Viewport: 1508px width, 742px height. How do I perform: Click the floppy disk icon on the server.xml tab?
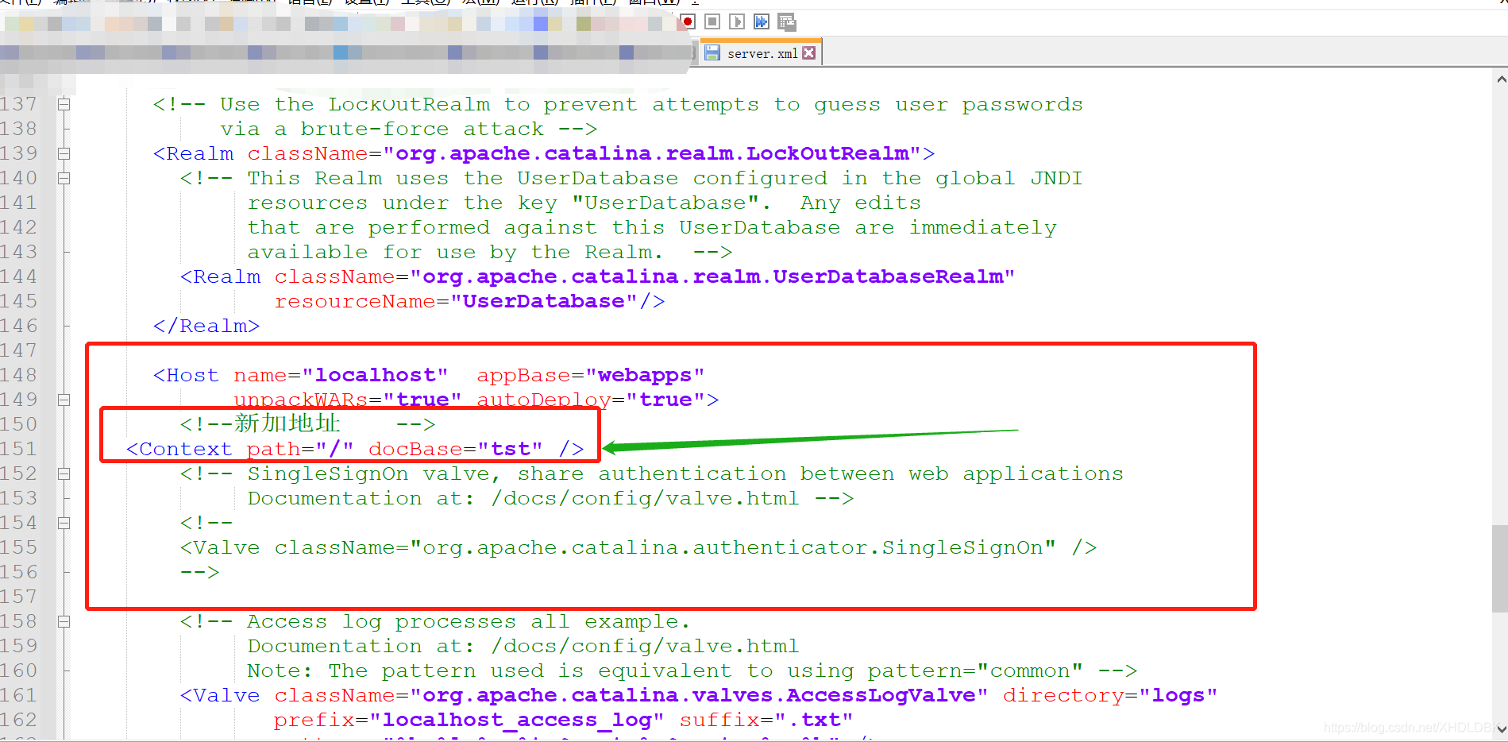tap(712, 53)
